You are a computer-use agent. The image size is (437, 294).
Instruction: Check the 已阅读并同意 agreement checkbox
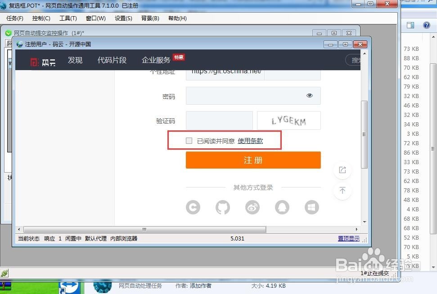pos(189,140)
